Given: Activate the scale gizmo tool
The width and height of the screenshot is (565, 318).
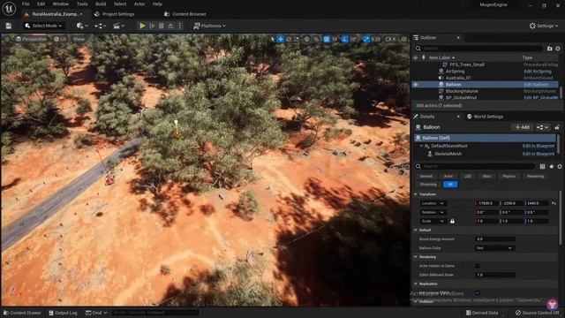Looking at the screenshot, I should click(x=297, y=39).
